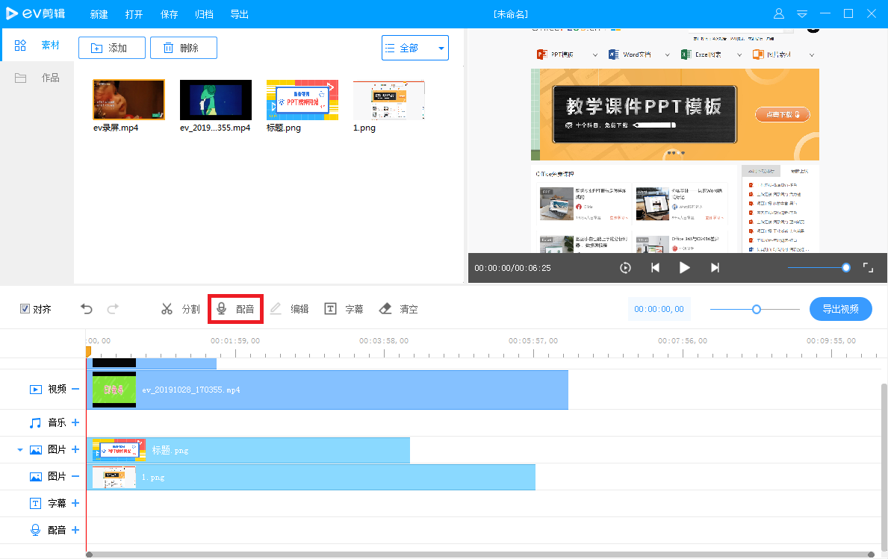Play the video in the preview window
The image size is (888, 559).
tap(685, 267)
